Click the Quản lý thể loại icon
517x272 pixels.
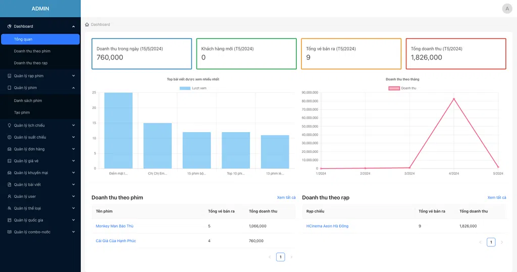(9, 208)
